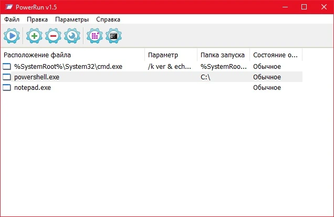Click Обычное state in powershell.exe row
This screenshot has width=334, height=217.
(267, 77)
